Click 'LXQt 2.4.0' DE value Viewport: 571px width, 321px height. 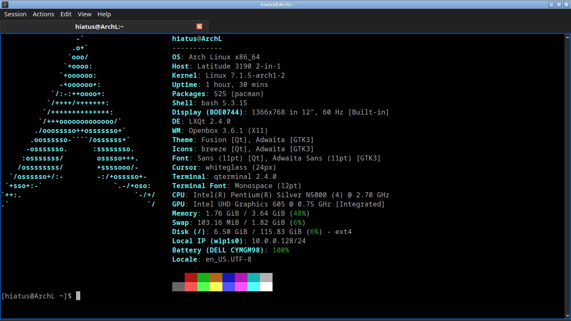click(x=210, y=122)
